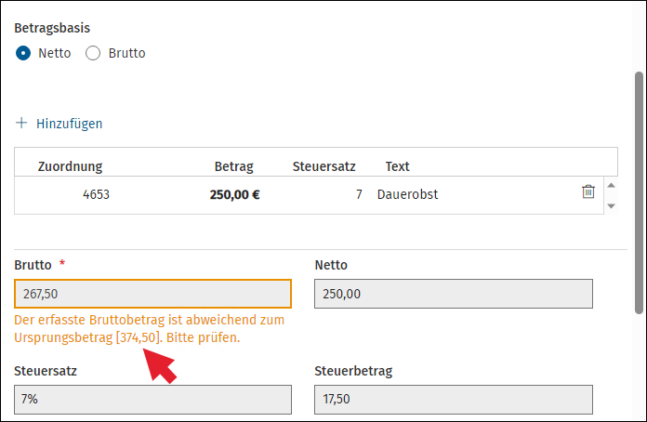This screenshot has width=647, height=422.
Task: Click the 250,00 € amount cell
Action: tap(235, 194)
